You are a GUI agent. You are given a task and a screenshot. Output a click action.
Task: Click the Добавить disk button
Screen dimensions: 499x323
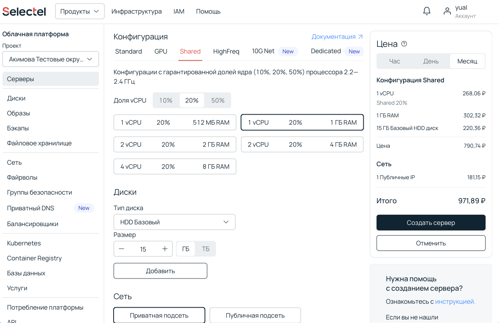(160, 271)
